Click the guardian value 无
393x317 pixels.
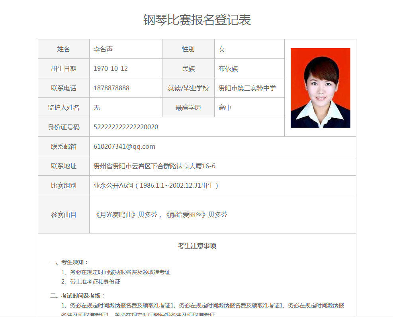(97, 108)
